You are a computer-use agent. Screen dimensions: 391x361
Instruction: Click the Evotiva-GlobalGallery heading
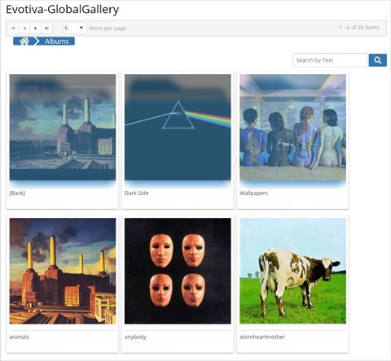(62, 10)
